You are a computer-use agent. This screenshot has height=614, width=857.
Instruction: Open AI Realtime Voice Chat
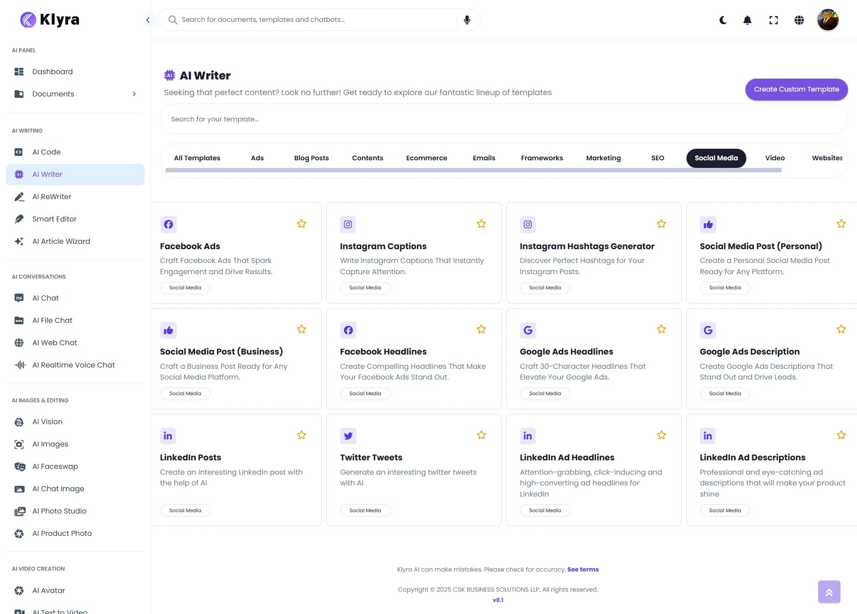click(x=73, y=365)
